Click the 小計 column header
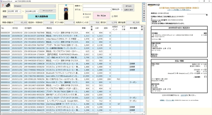 (x=98, y=28)
